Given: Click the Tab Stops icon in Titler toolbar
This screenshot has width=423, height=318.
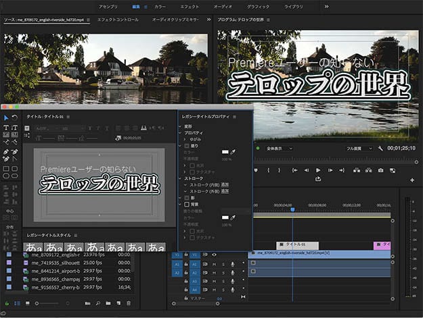Looking at the screenshot, I should coord(143,128).
